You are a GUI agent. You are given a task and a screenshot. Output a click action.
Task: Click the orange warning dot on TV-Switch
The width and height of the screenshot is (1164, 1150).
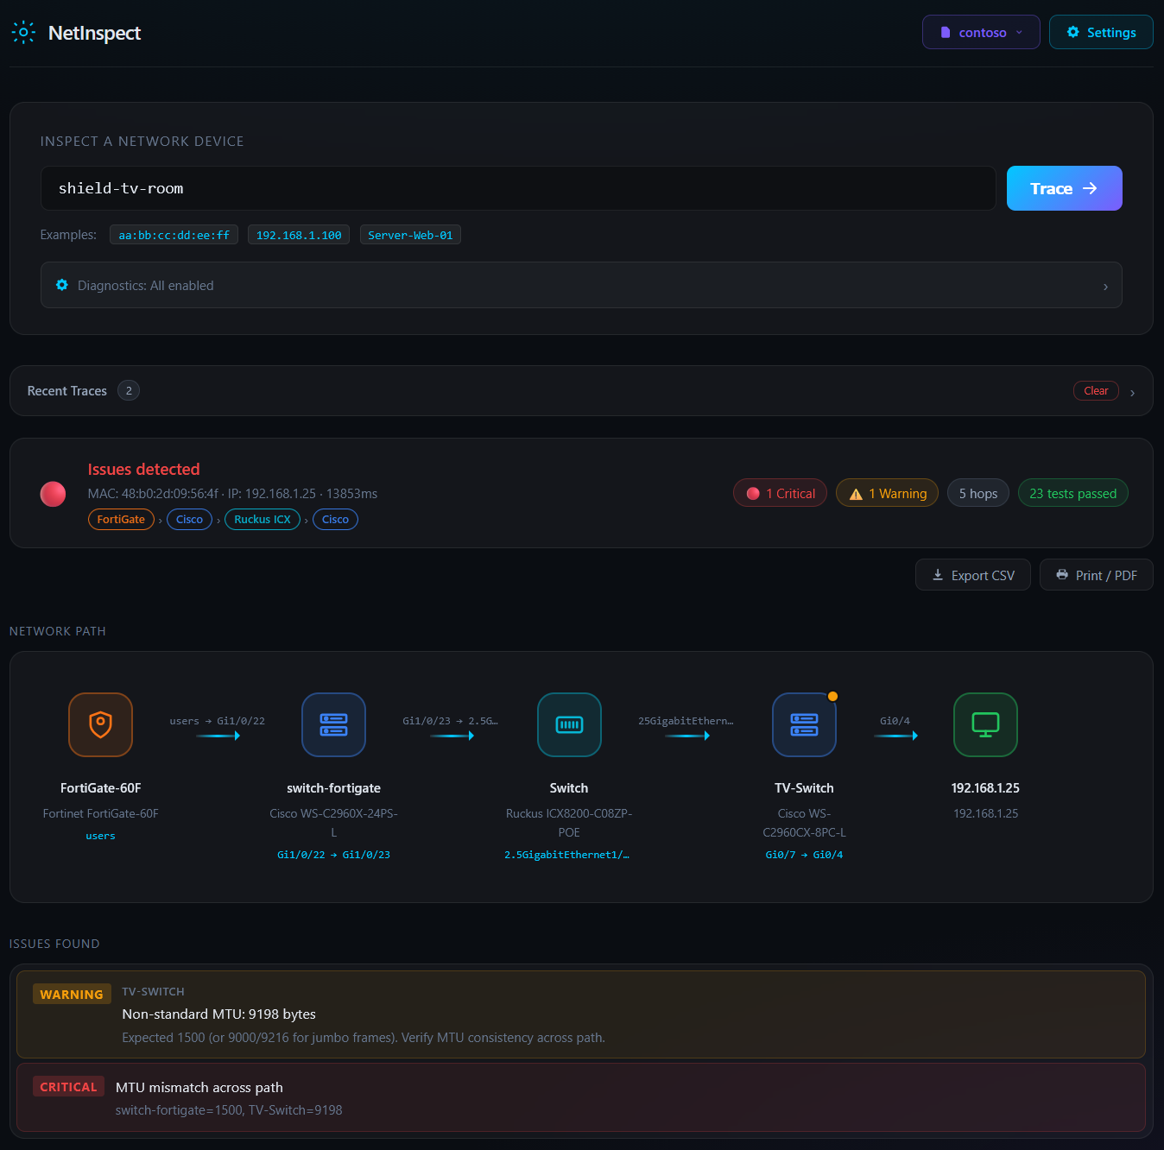point(832,697)
